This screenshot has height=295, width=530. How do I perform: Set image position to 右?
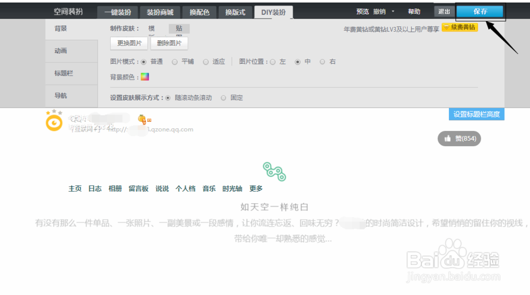[x=322, y=62]
